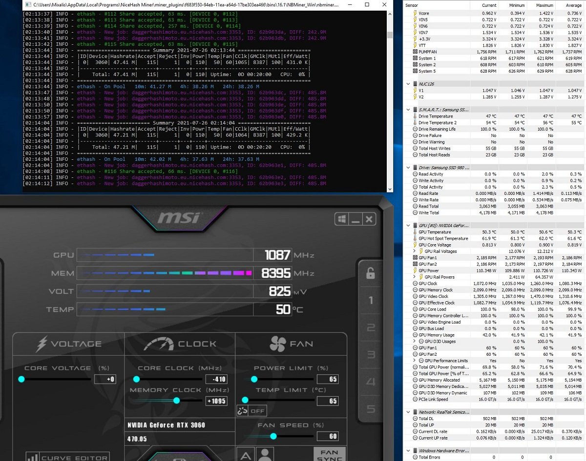Collapse the Windows Hardware Errors group
This screenshot has width=586, height=461.
click(x=408, y=451)
